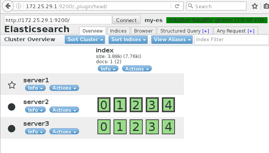Click the black circle icon beside server2
The height and width of the screenshot is (153, 269).
tap(12, 107)
